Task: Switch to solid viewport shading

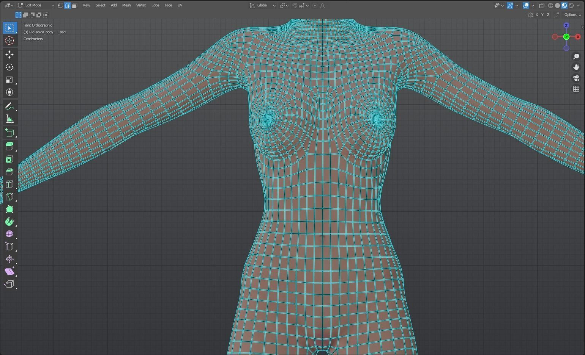Action: [x=557, y=5]
